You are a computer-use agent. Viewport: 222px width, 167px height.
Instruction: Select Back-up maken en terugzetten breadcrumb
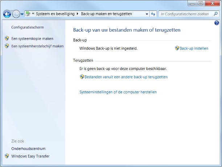[x=106, y=14]
